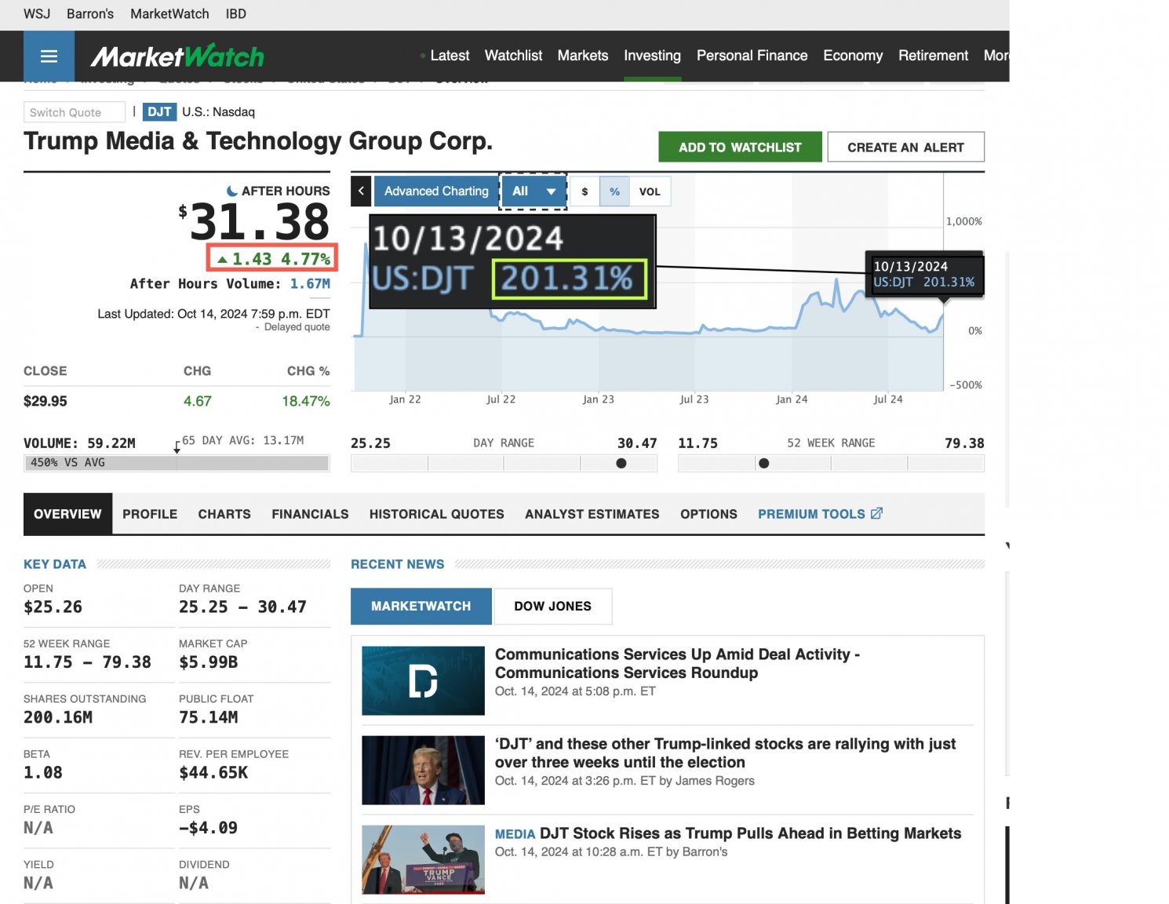Open the Trump rally stocks article thumbnail
The image size is (1169, 904).
(423, 770)
